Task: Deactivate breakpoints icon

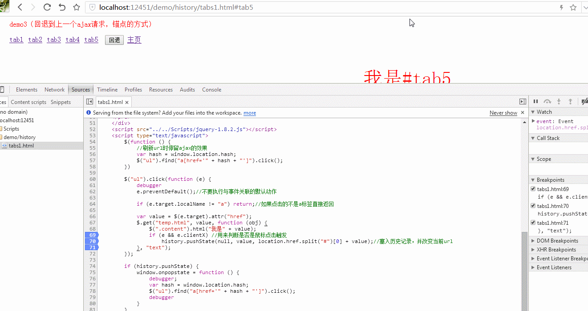Action: [584, 102]
